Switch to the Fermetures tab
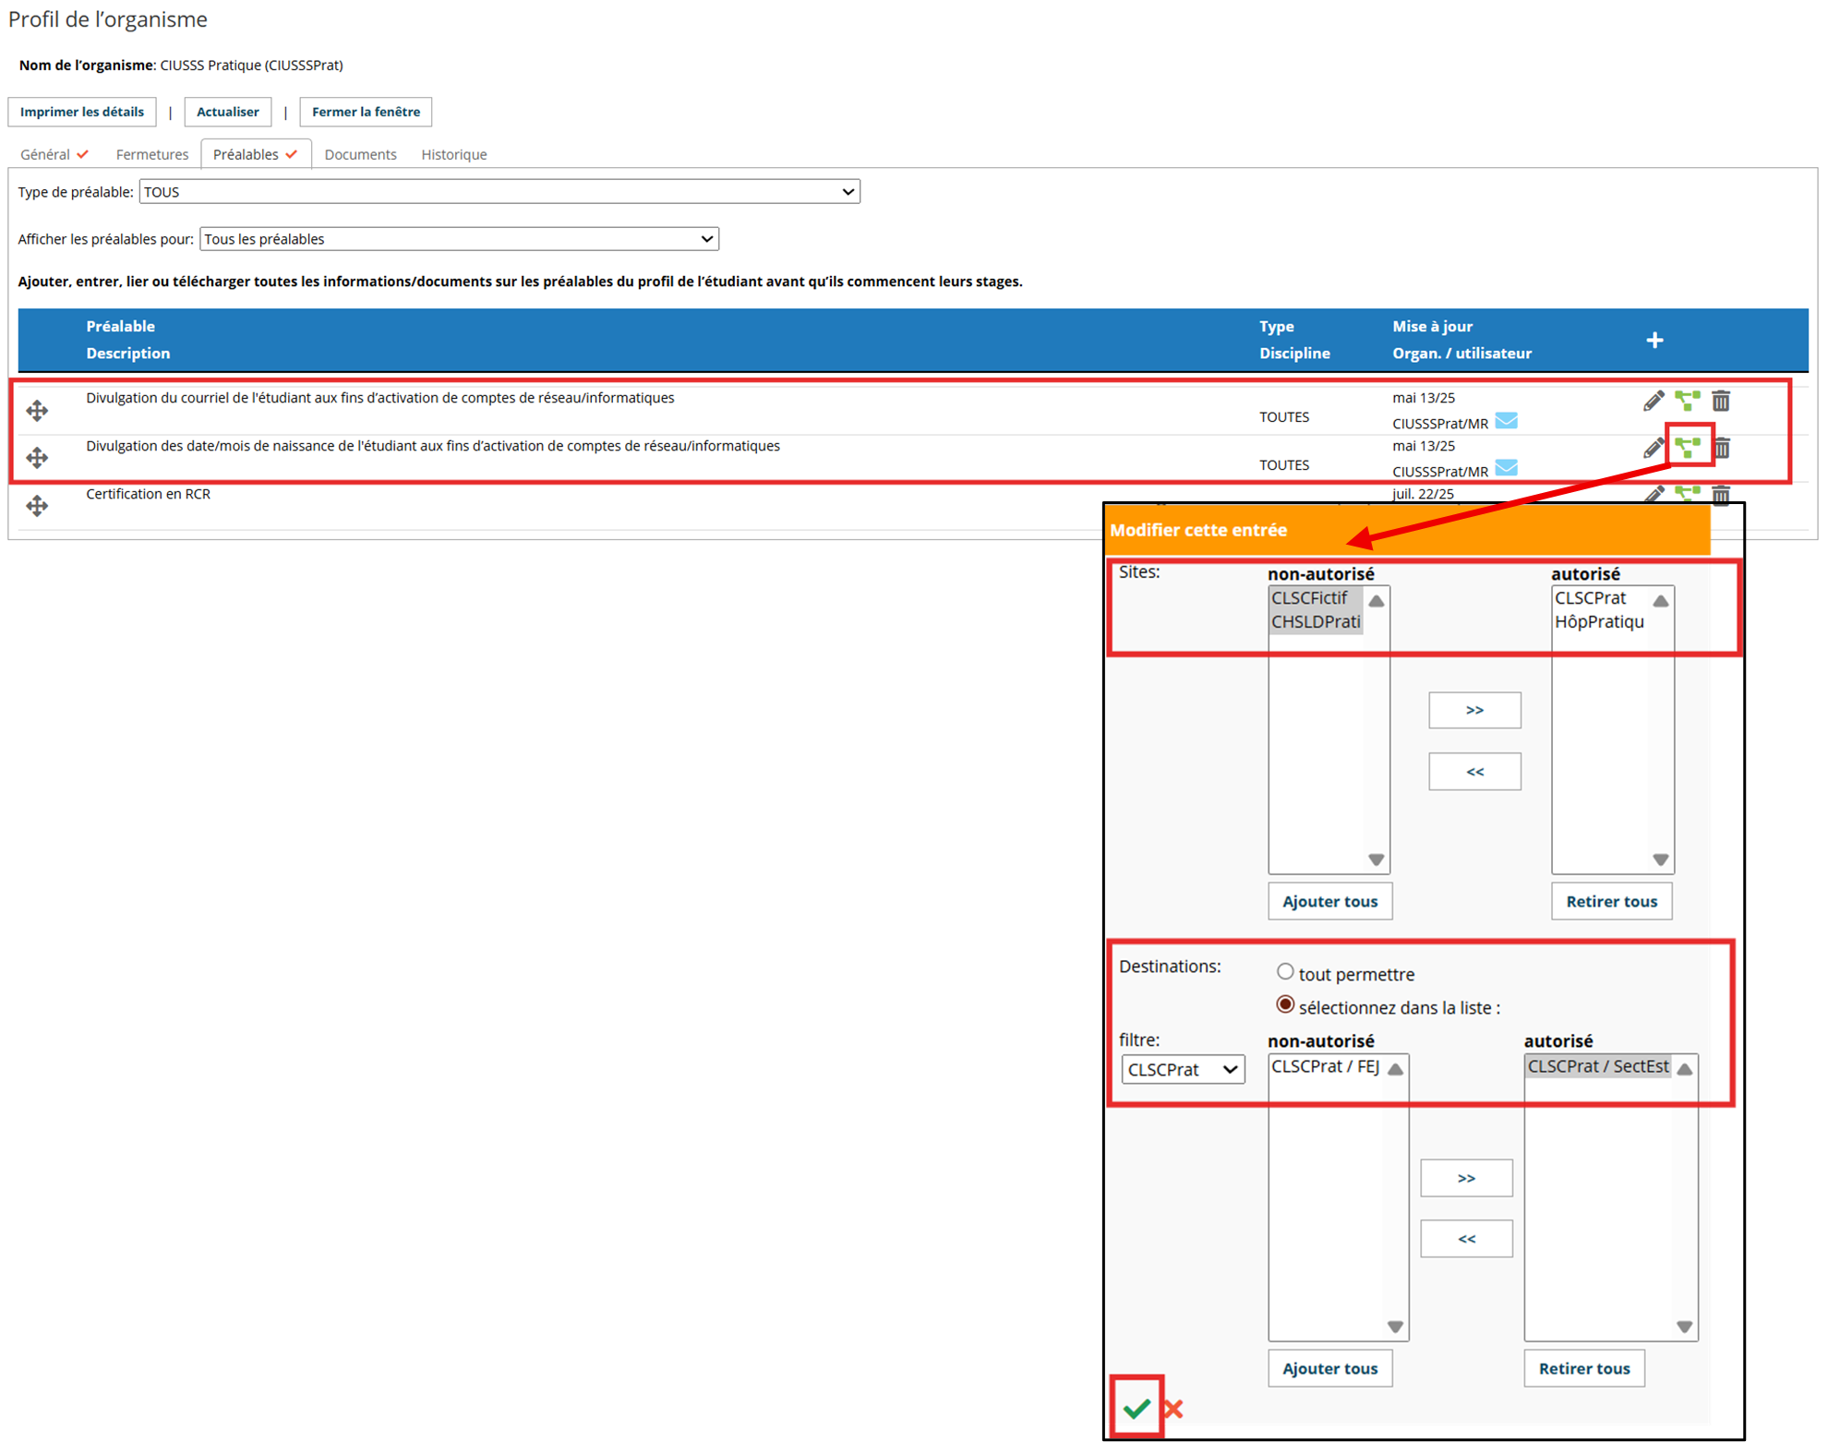This screenshot has height=1442, width=1828. click(152, 154)
